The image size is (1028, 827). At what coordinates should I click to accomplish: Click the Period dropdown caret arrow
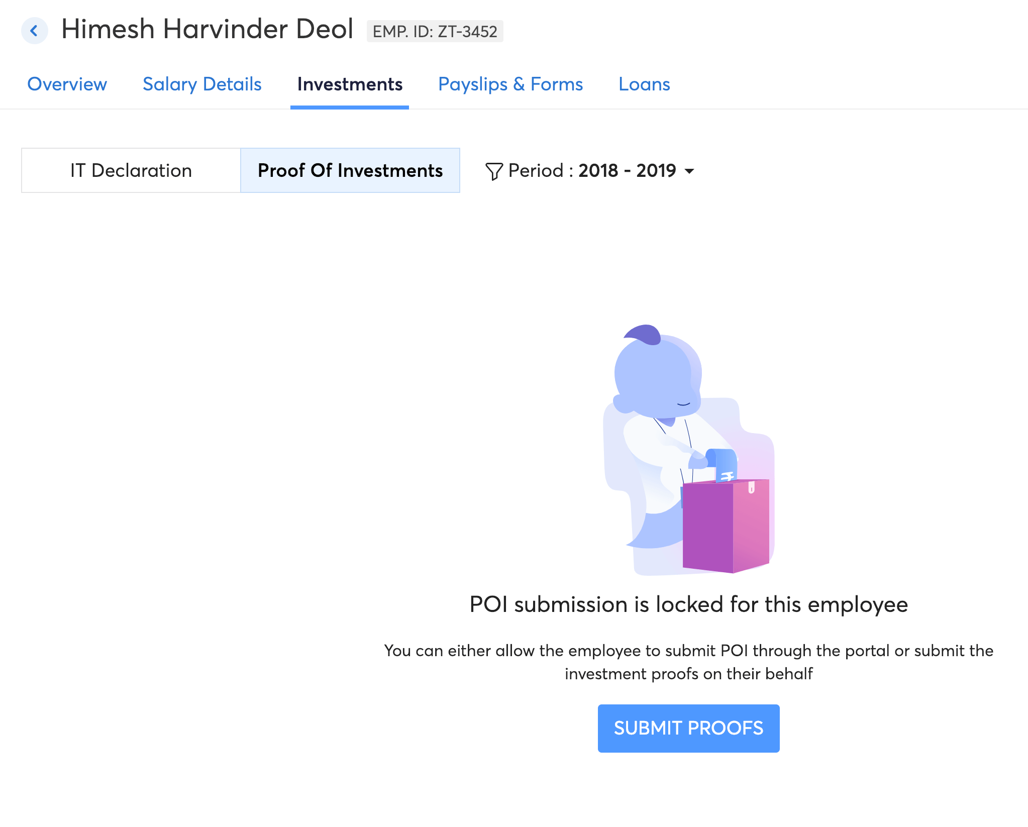click(x=690, y=171)
